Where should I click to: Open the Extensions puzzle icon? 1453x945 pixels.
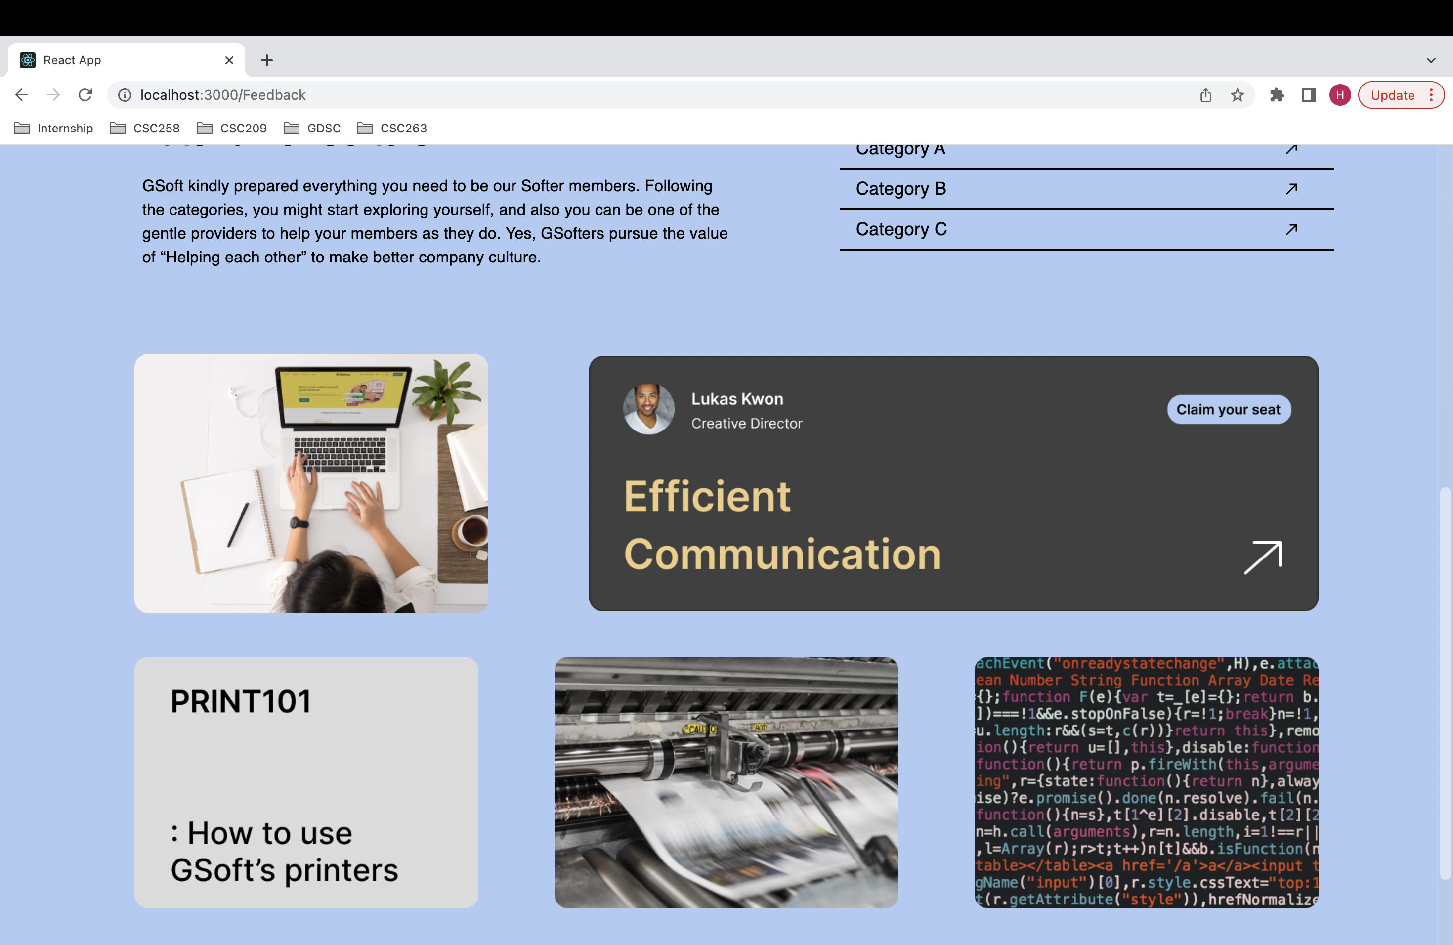pos(1277,95)
